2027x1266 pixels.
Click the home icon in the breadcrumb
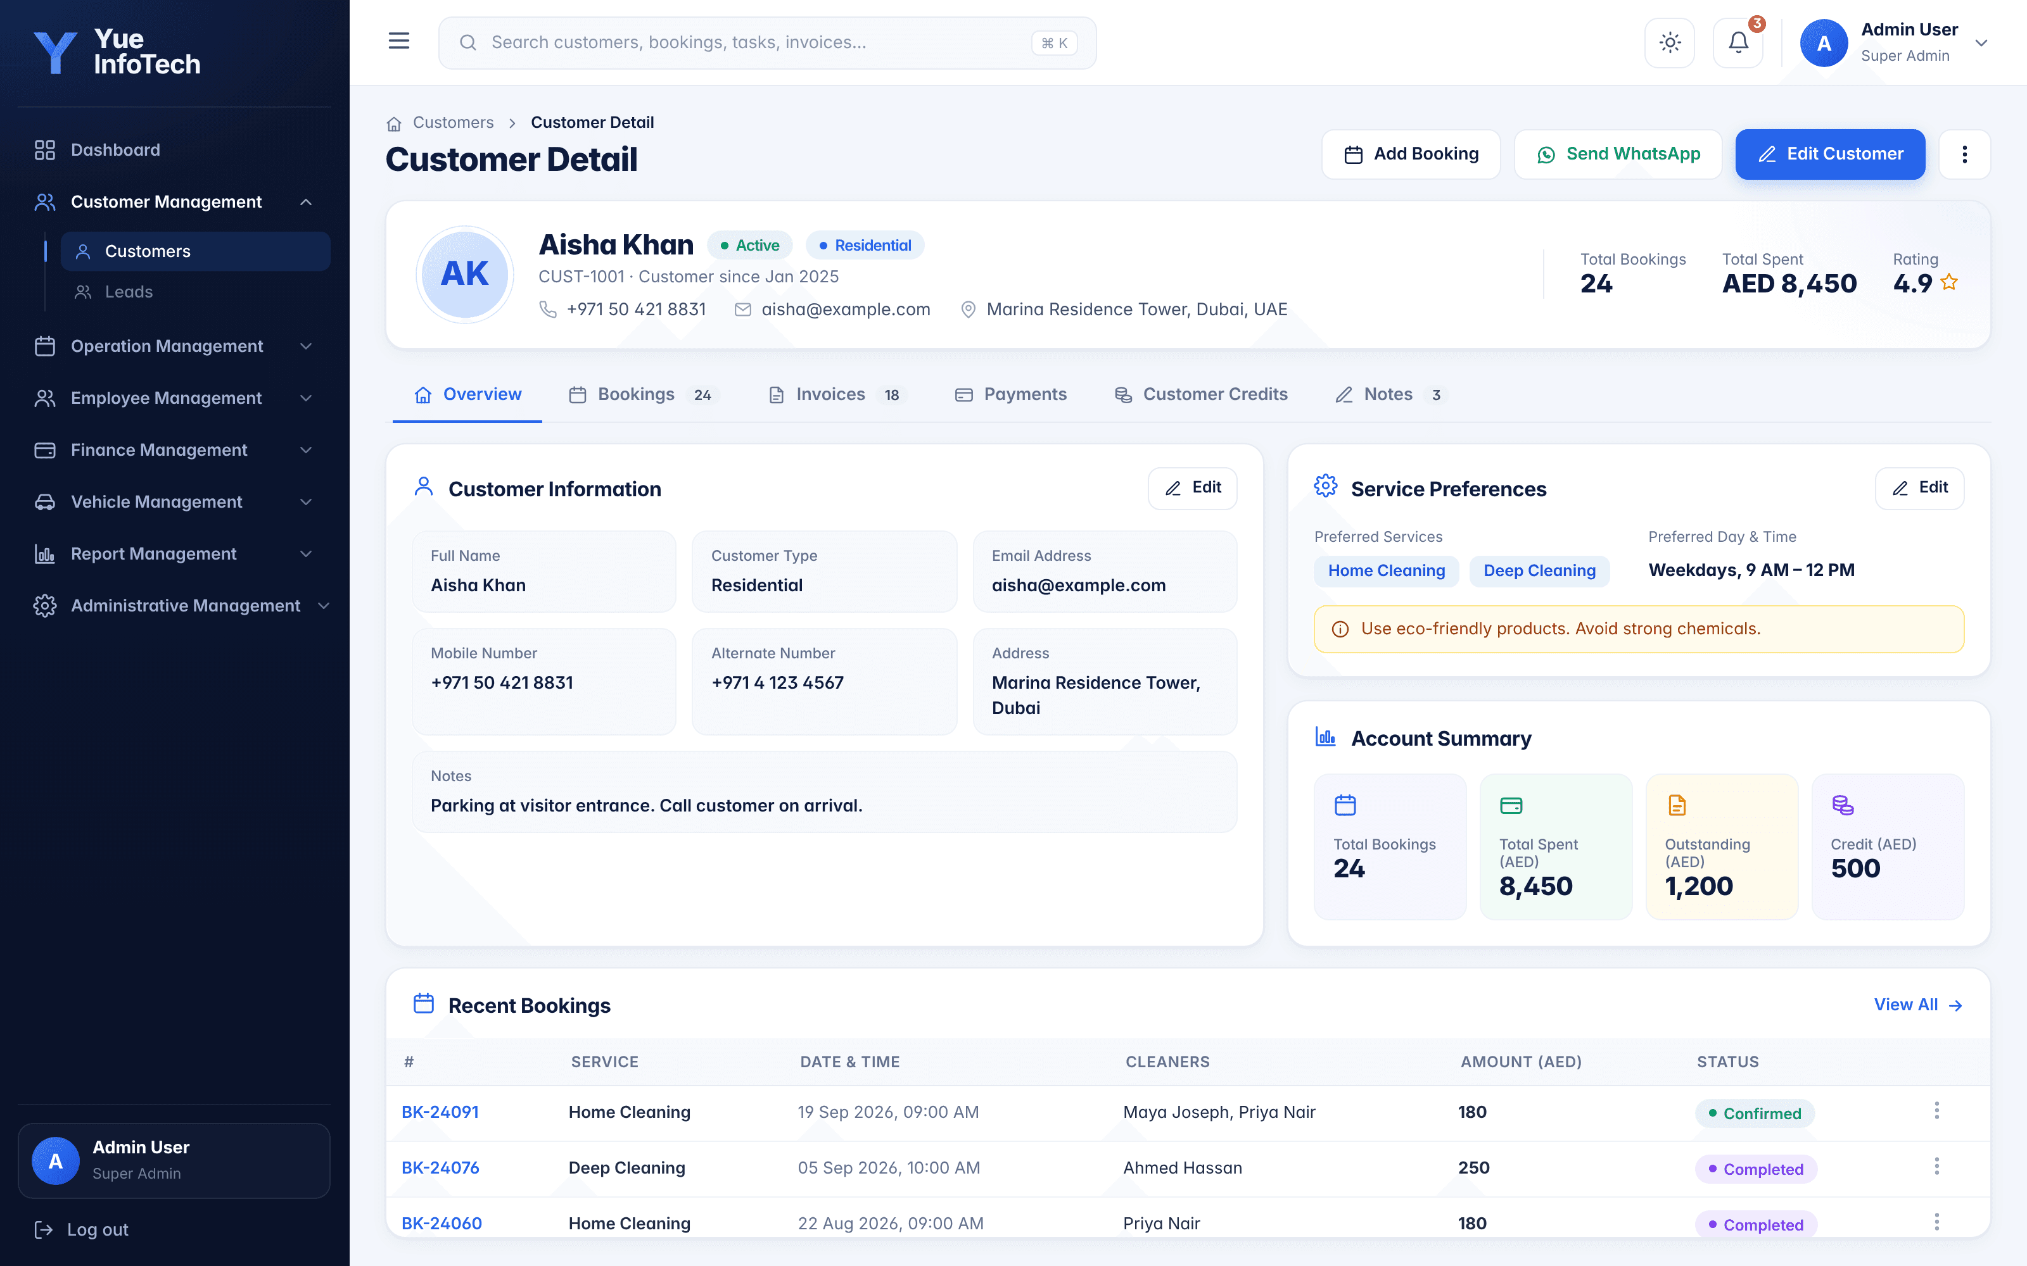point(393,123)
